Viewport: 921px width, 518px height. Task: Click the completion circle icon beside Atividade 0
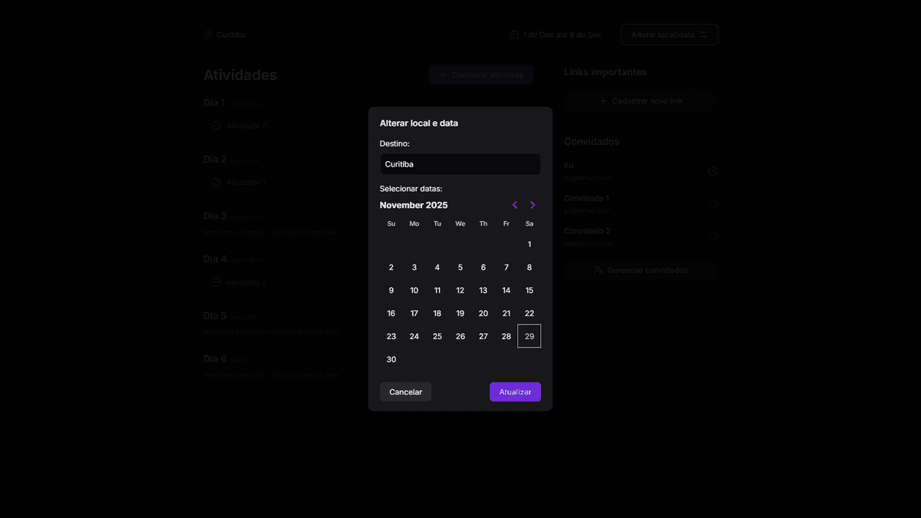216,125
